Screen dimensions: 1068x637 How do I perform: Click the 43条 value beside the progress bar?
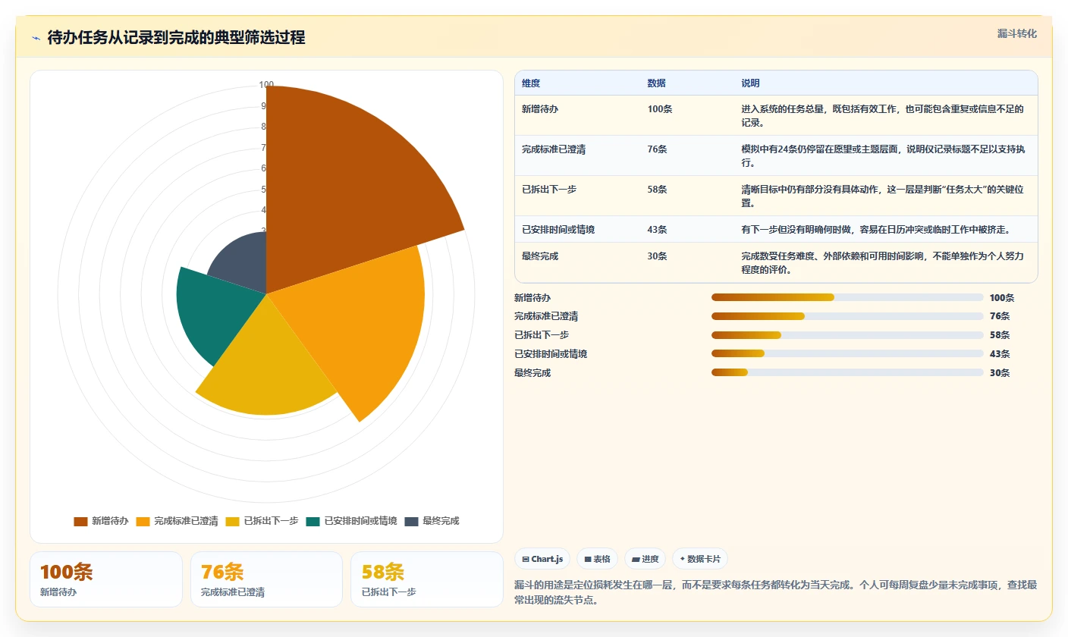click(x=1000, y=354)
